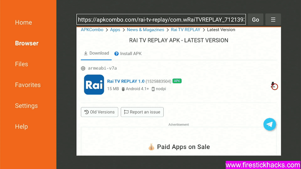This screenshot has height=169, width=301.
Task: Select Help in the sidebar
Action: point(21,127)
